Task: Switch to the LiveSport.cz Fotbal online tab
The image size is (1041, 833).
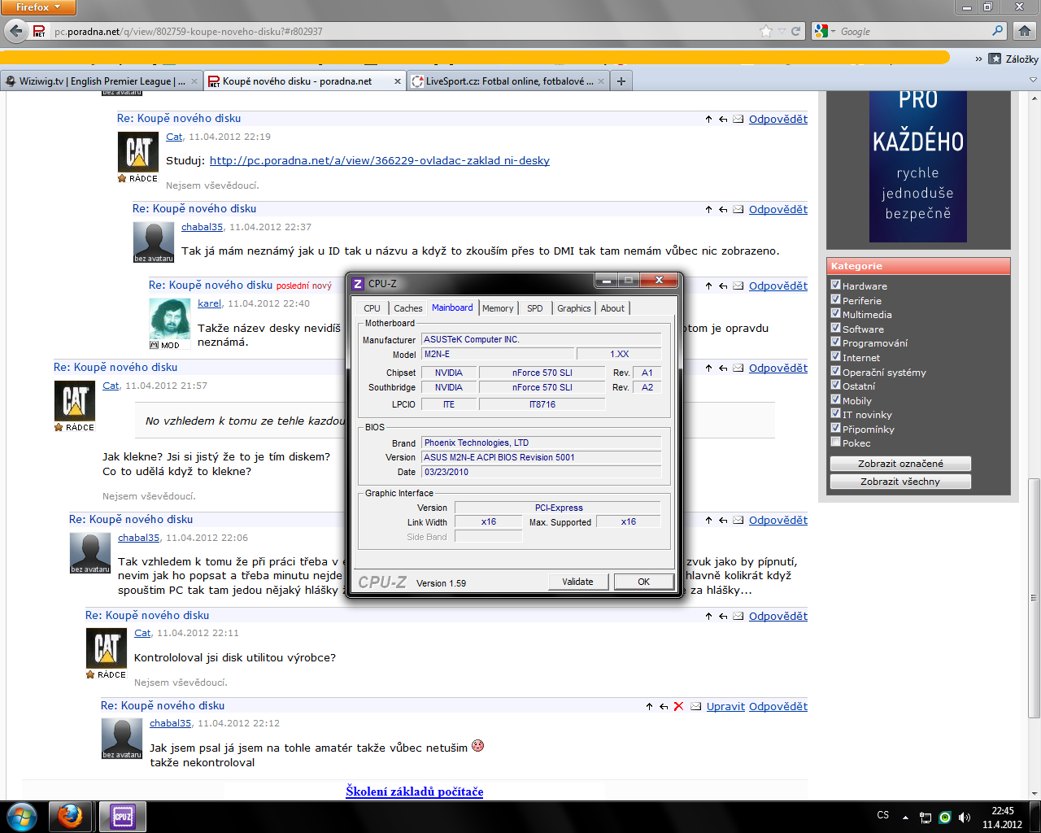Action: tap(508, 81)
